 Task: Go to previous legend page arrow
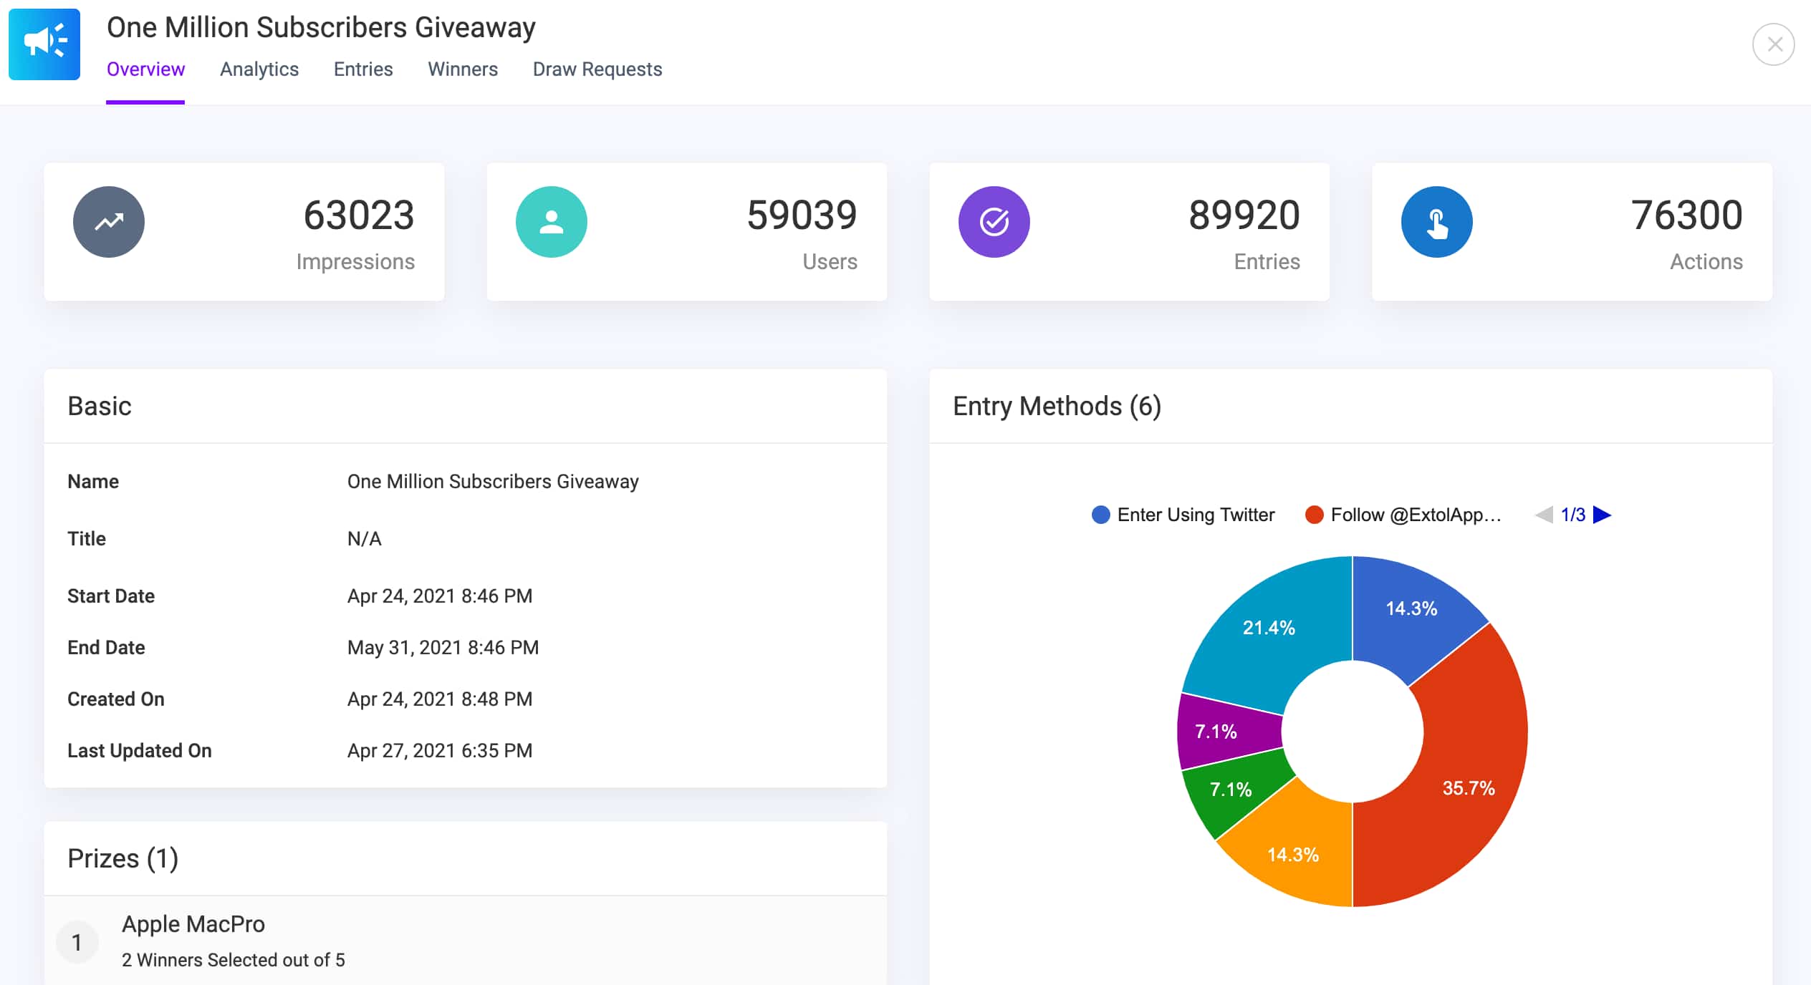[1544, 515]
